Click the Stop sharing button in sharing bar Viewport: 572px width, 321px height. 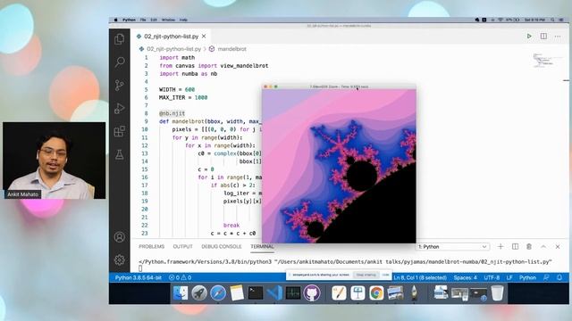coord(366,275)
